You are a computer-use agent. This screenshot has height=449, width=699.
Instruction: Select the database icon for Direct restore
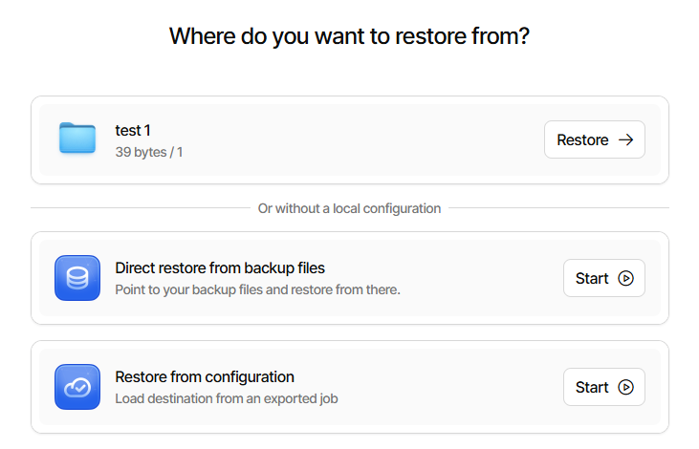tap(77, 278)
